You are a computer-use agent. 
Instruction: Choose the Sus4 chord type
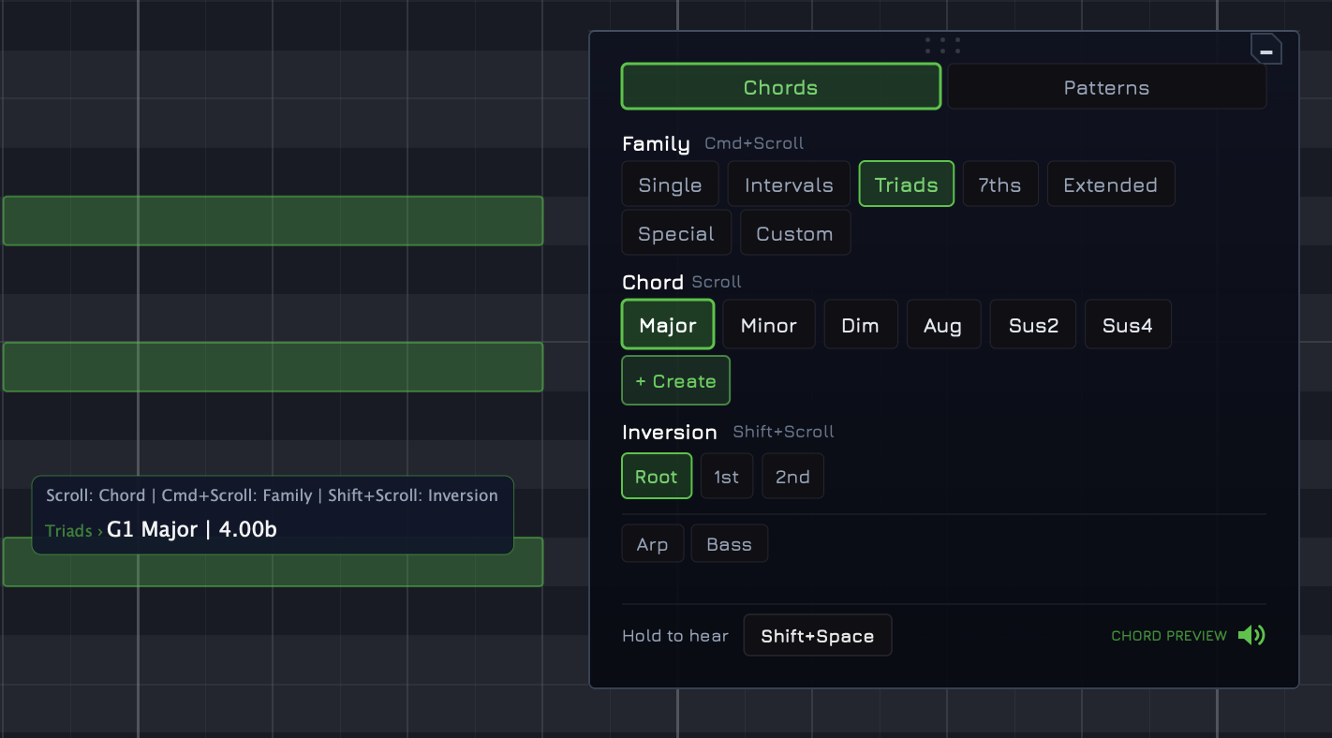1128,325
